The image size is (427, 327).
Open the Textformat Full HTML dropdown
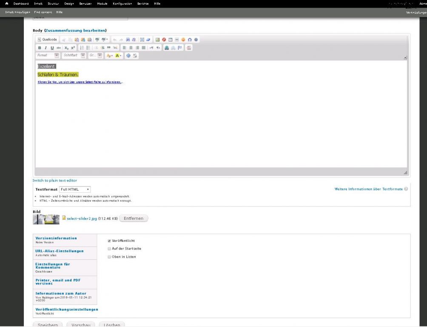point(75,189)
